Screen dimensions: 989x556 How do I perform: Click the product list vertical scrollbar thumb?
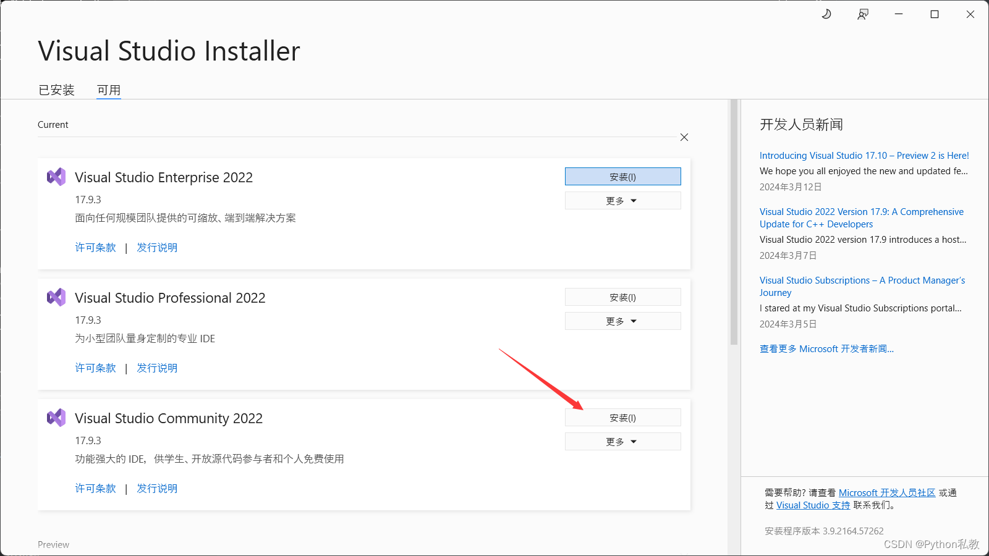coord(734,222)
